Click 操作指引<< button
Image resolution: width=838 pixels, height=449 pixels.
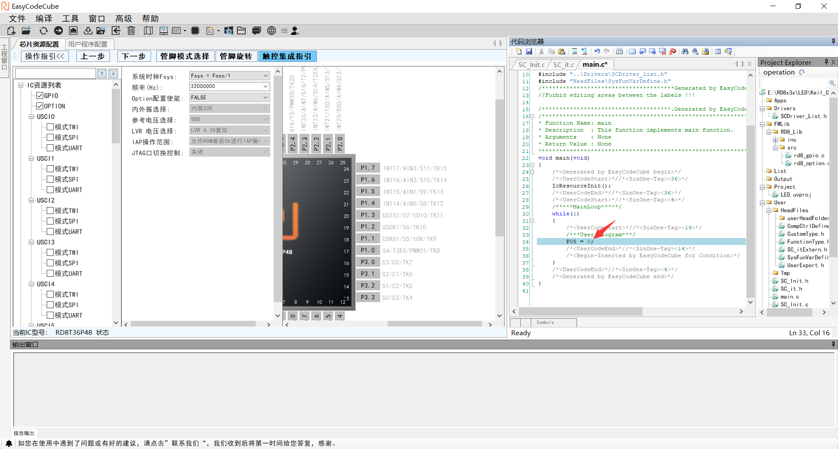[45, 56]
